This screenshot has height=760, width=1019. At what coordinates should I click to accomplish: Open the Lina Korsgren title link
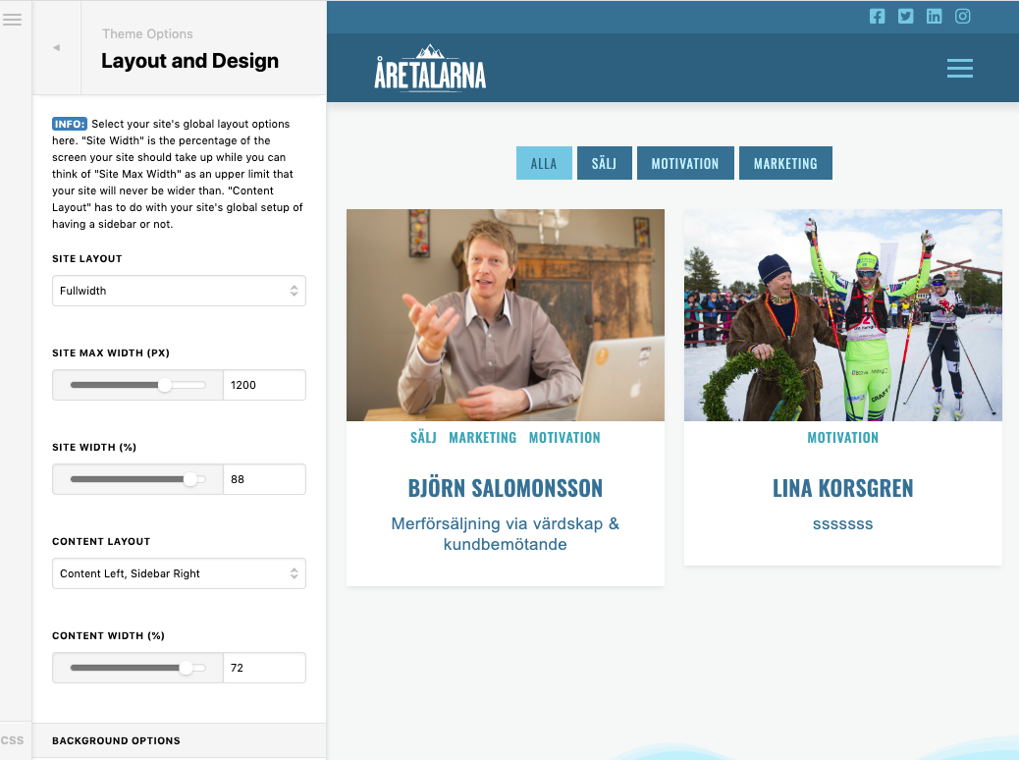point(842,488)
